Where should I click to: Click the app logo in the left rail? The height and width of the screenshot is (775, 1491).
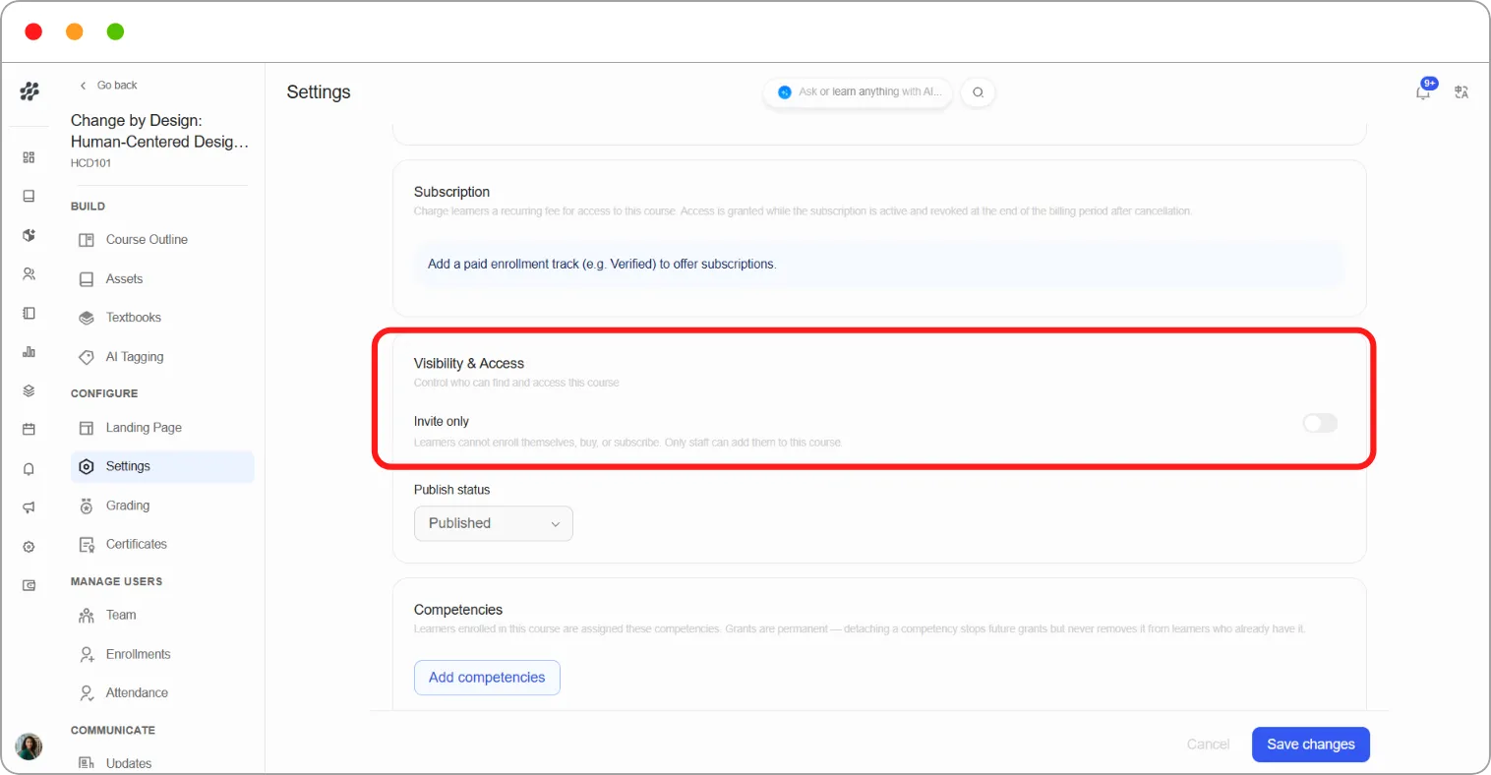pyautogui.click(x=30, y=91)
